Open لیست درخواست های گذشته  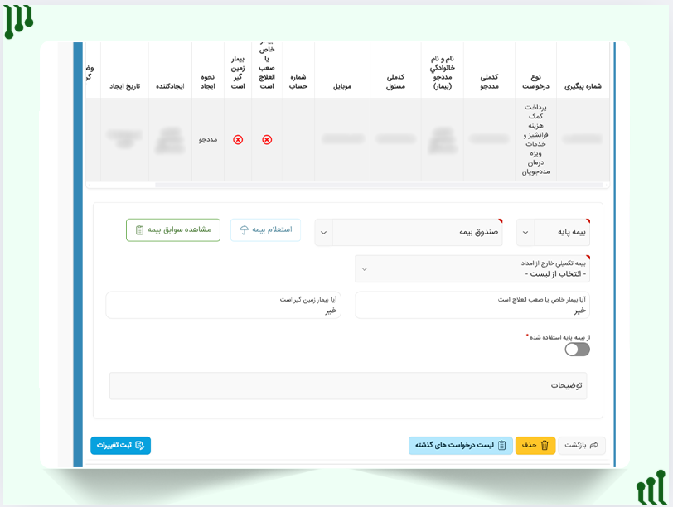pyautogui.click(x=461, y=445)
